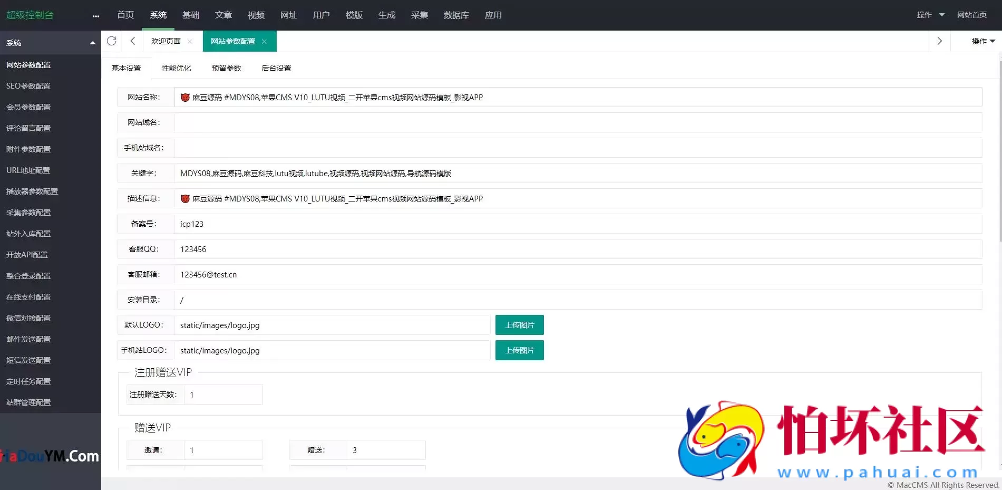Open 在线支付配置 in the sidebar
Viewport: 1002px width, 490px height.
click(x=28, y=296)
